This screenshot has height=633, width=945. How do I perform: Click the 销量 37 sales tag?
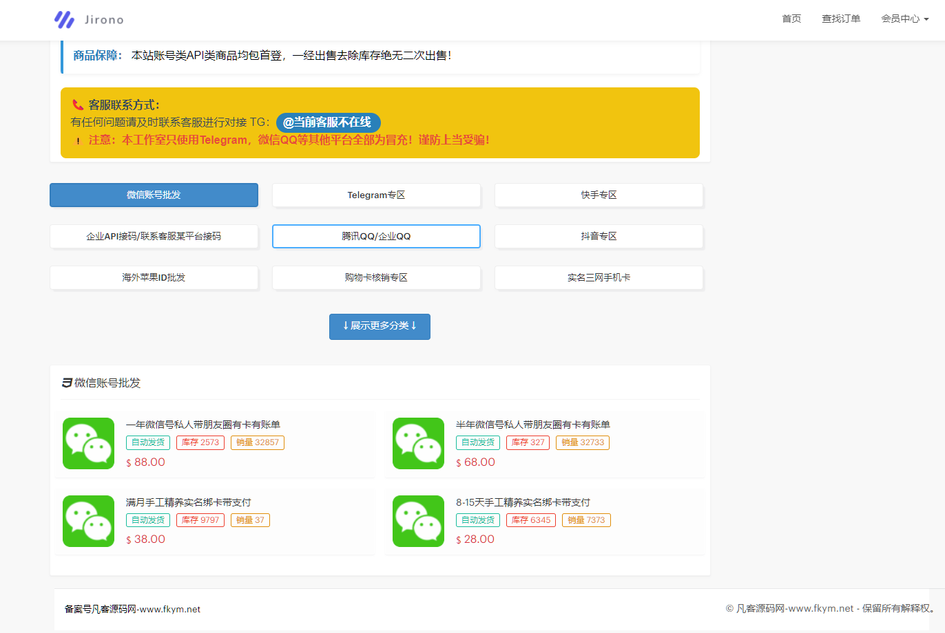coord(250,520)
